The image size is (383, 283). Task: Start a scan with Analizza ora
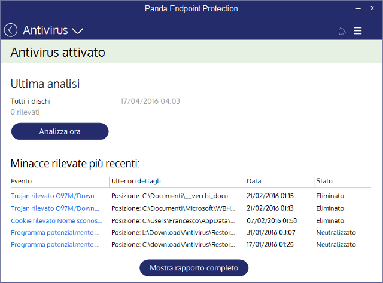pyautogui.click(x=60, y=131)
